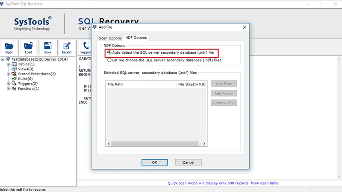Click the file list right scroll arrow
The image size is (342, 192).
pyautogui.click(x=204, y=144)
